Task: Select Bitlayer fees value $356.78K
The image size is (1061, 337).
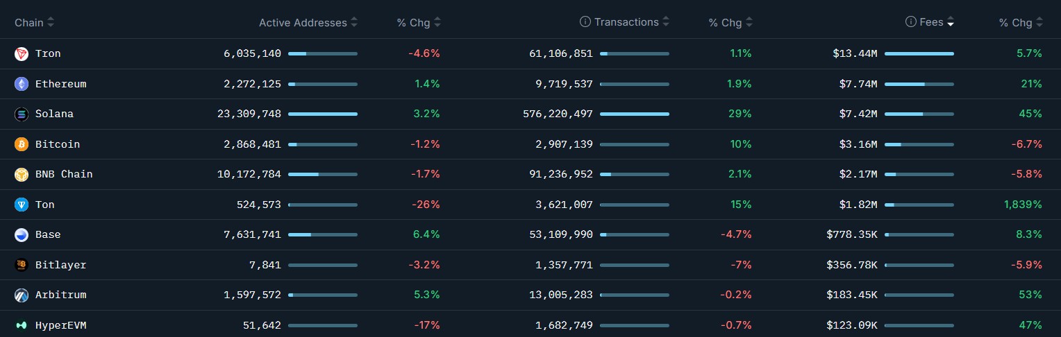Action: click(852, 265)
